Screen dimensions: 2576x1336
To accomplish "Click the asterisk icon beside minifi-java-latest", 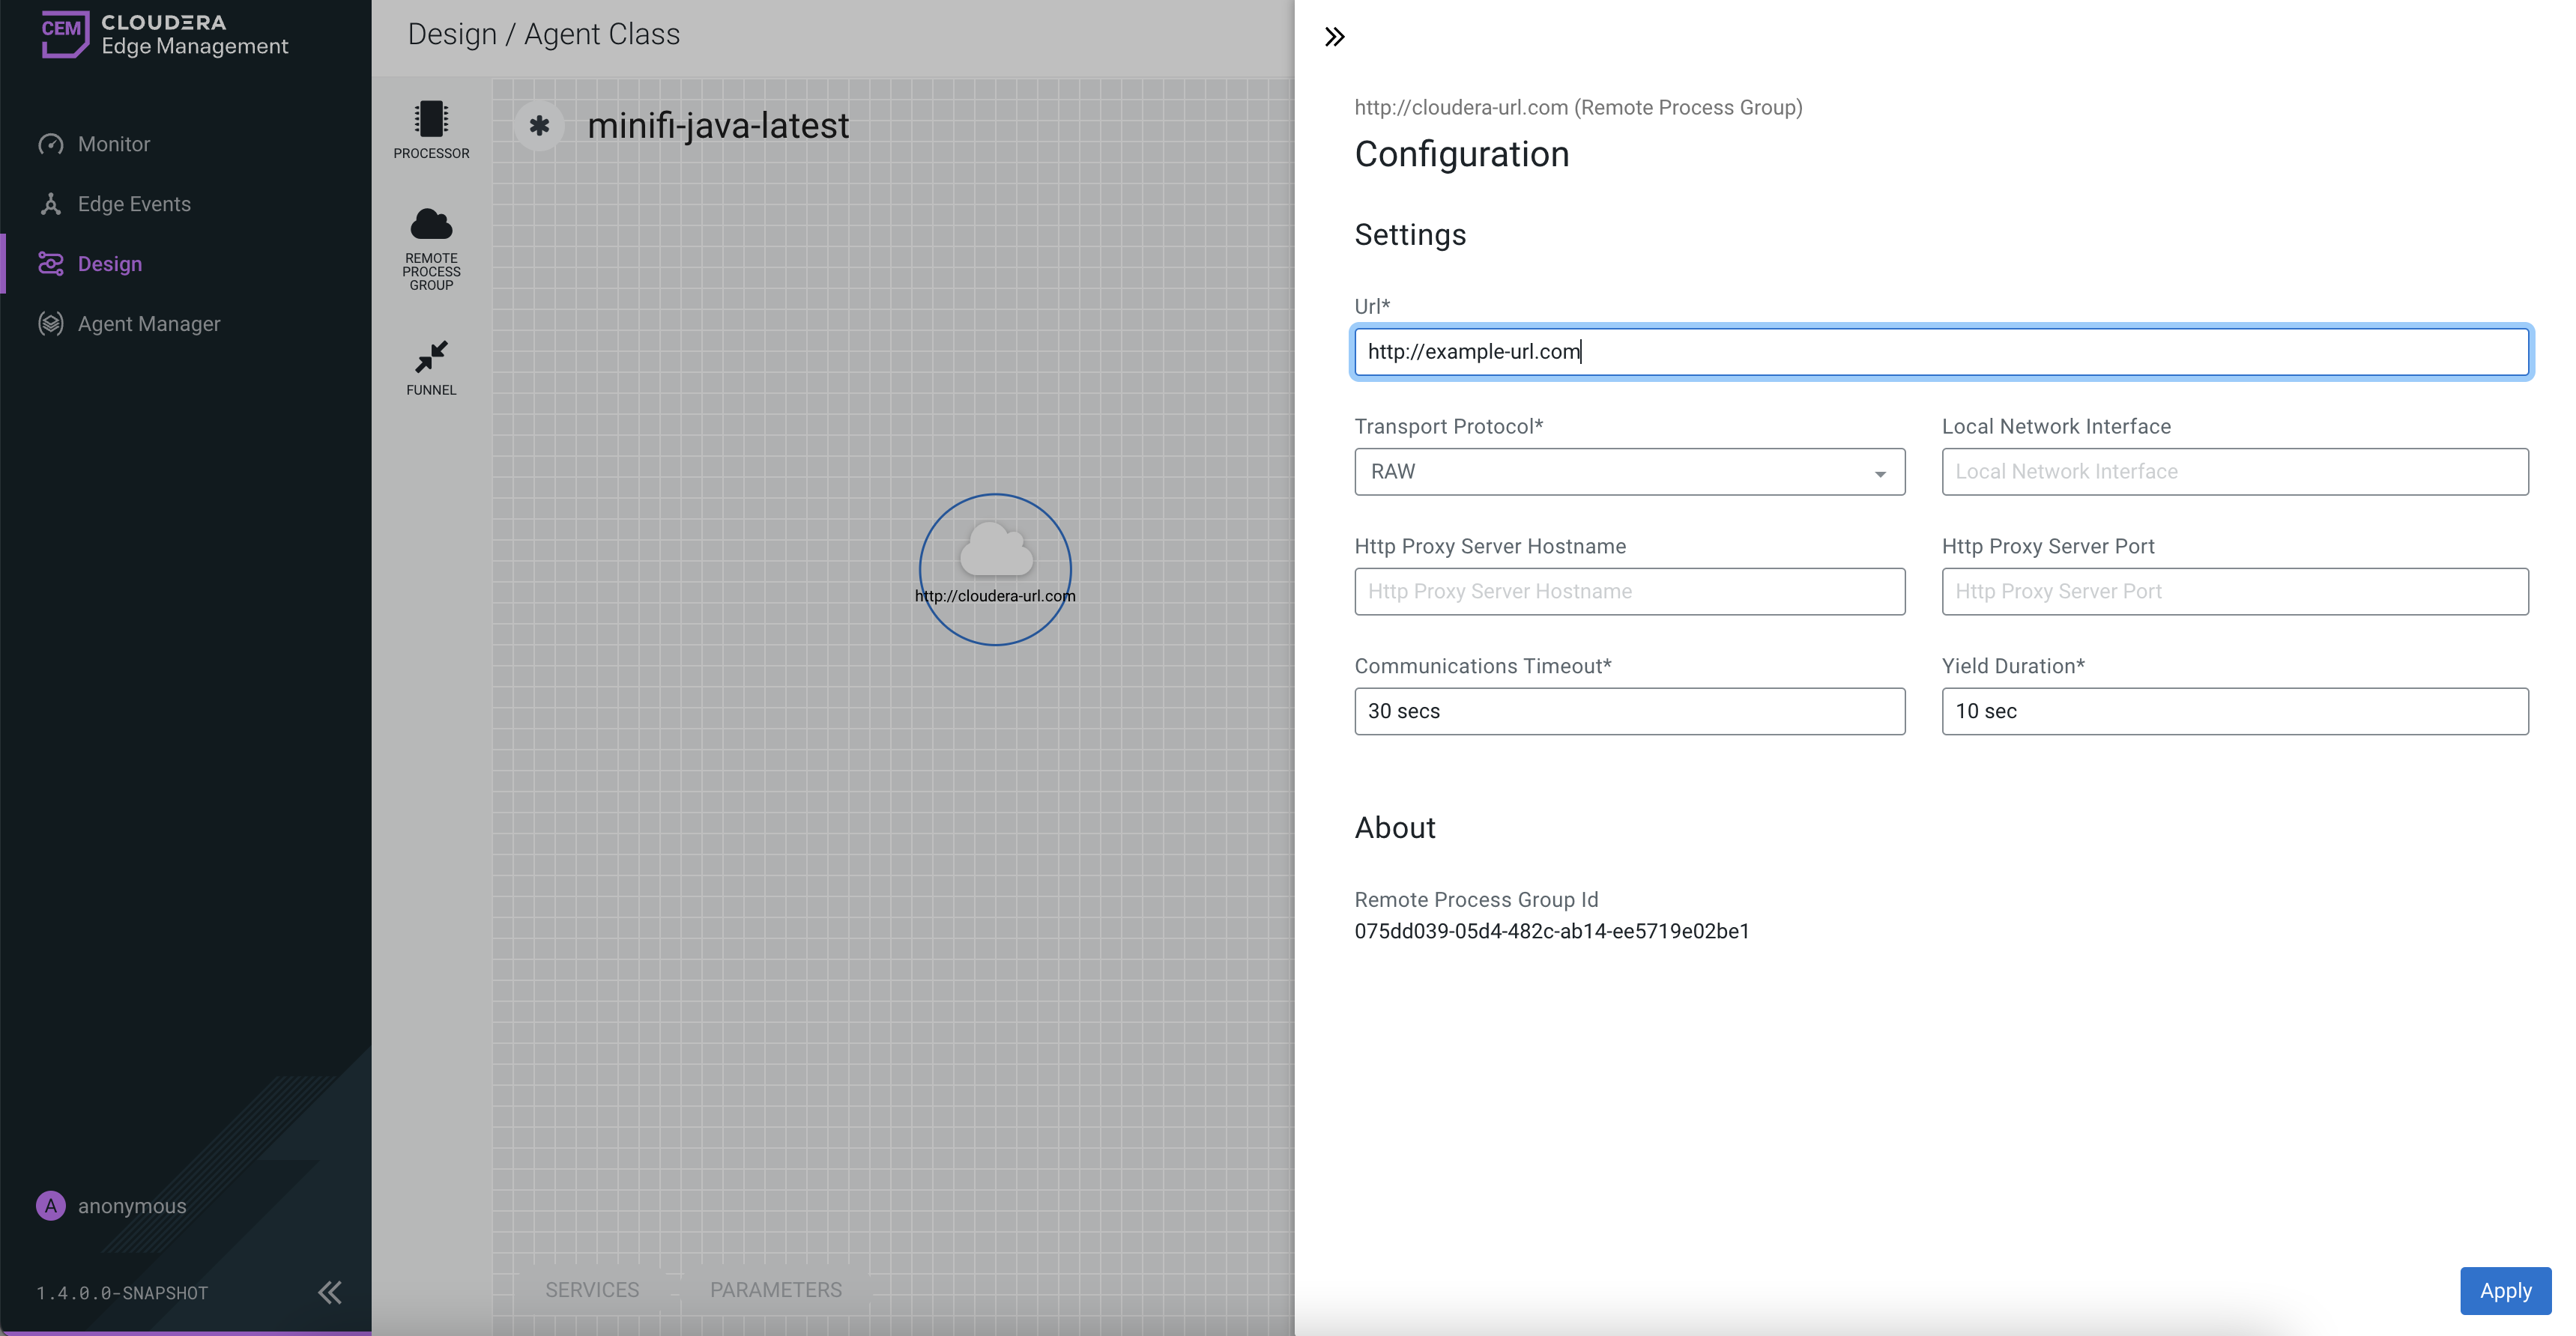I will [x=539, y=126].
